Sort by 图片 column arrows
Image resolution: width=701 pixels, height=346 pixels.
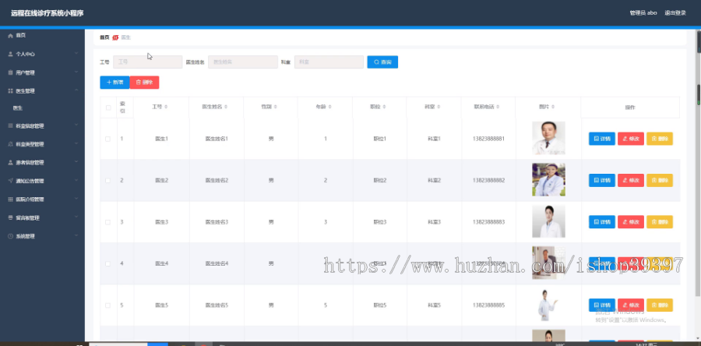click(554, 108)
